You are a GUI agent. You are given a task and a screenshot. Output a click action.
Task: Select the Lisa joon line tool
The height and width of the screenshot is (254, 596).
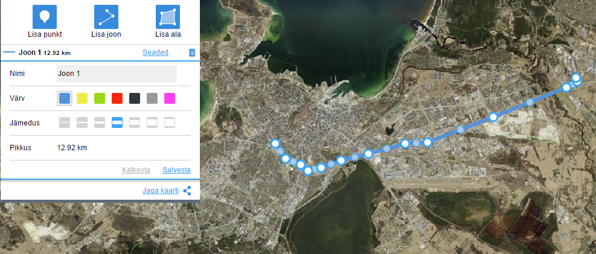click(106, 17)
